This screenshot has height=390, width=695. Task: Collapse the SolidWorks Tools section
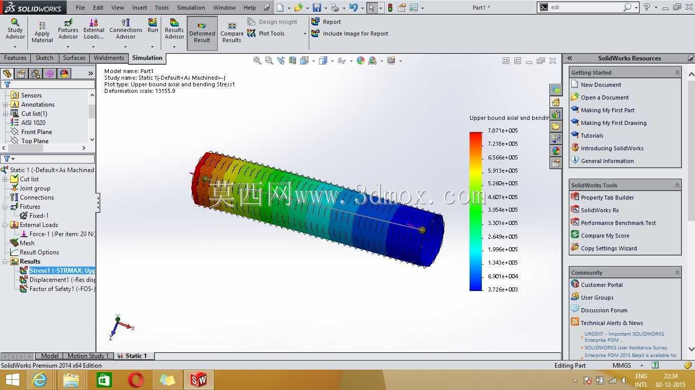(x=677, y=185)
